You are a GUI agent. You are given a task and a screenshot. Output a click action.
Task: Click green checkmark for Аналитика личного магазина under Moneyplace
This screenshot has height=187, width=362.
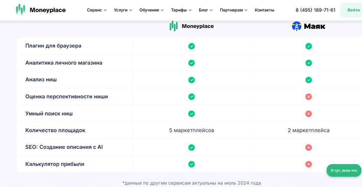(191, 63)
